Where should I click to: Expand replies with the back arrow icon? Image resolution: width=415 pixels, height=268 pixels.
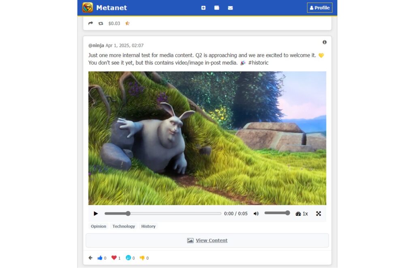(90, 258)
